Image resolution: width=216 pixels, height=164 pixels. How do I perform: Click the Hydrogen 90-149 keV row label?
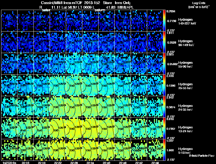tap(186, 43)
